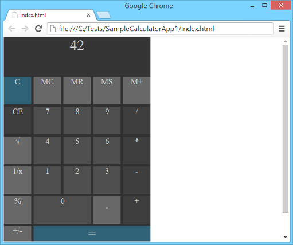Click the address bar URL field

[160, 29]
